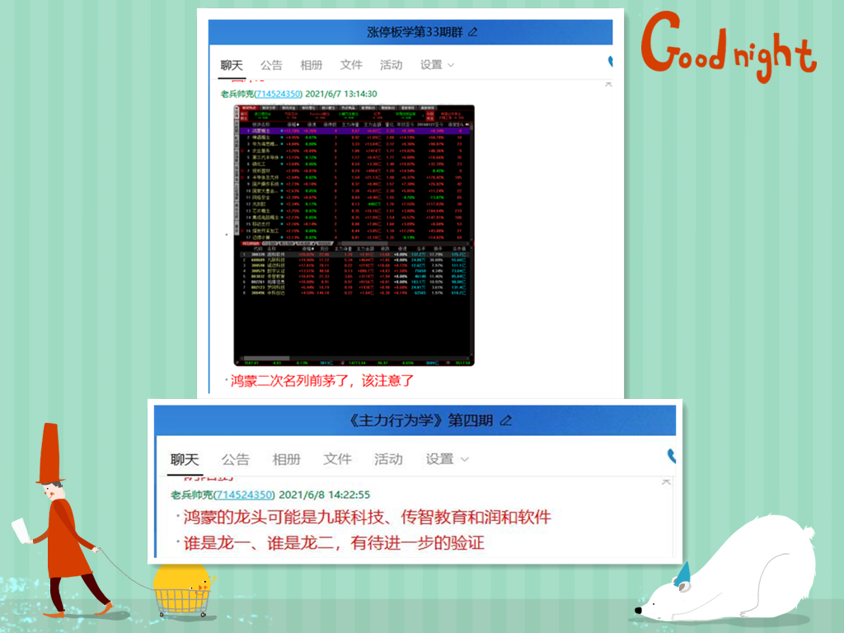The image size is (844, 633).
Task: Click phone call icon in 《主力行为学》第四期 window
Action: coord(672,456)
